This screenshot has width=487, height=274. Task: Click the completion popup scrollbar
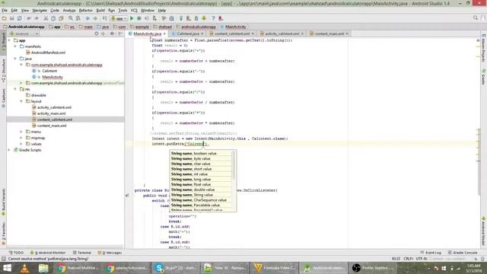[234, 165]
